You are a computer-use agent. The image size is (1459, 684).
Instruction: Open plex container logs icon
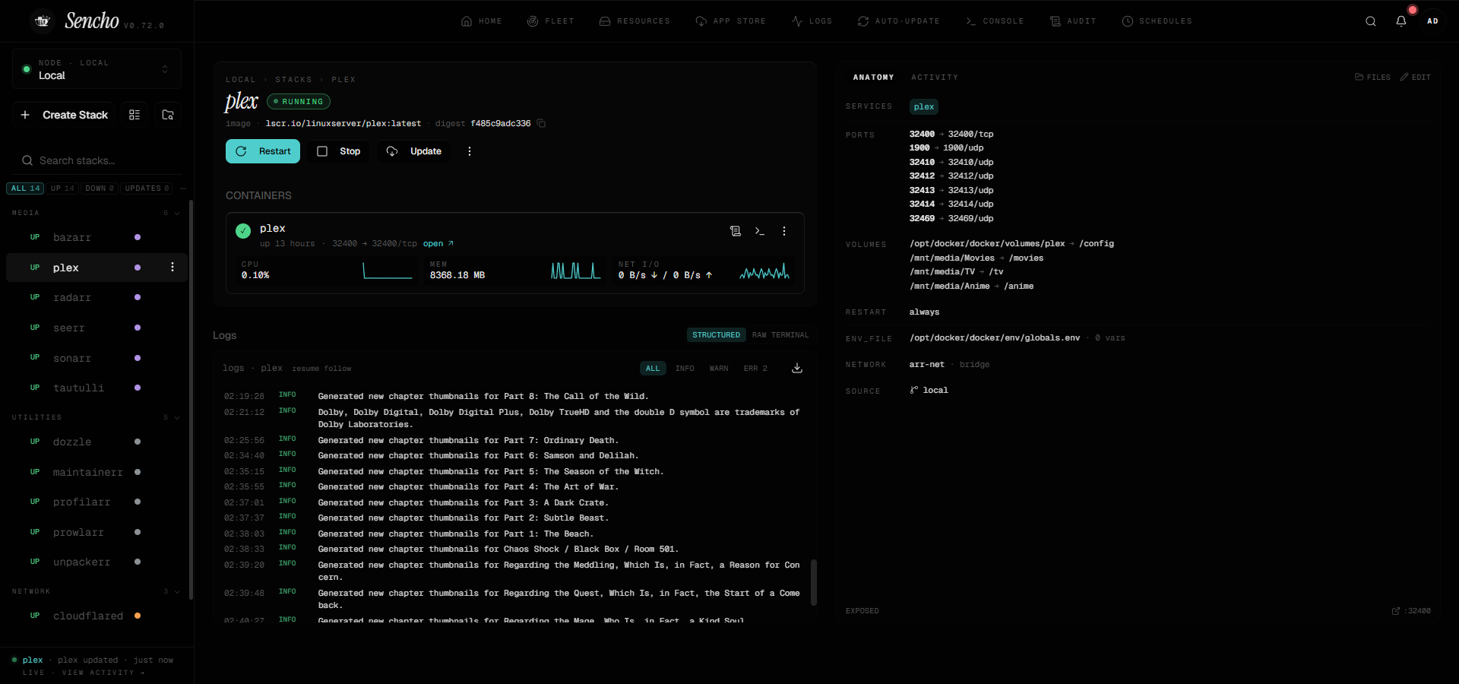(736, 231)
